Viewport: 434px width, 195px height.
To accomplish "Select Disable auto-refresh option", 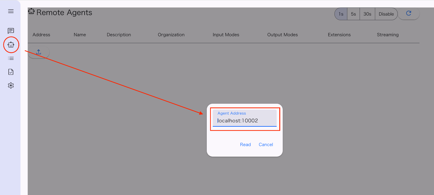I will 386,14.
